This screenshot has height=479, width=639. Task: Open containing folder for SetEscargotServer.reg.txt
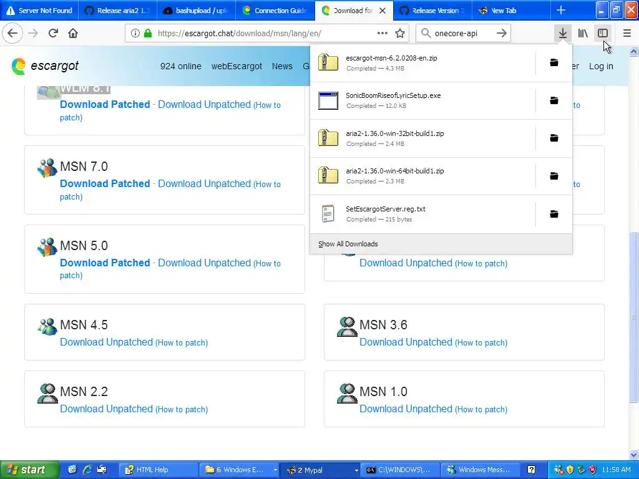click(x=554, y=214)
